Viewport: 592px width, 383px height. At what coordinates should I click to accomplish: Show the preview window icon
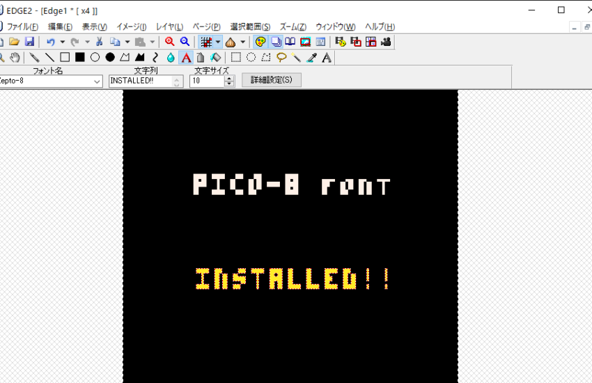click(x=306, y=42)
